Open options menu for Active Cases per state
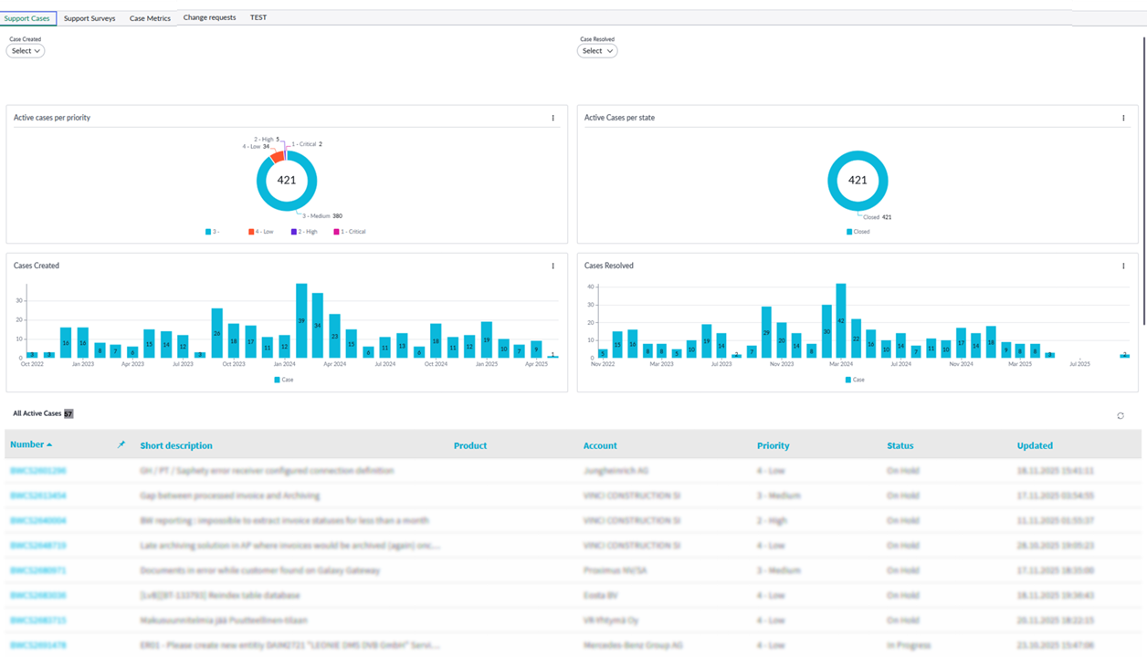Image resolution: width=1147 pixels, height=657 pixels. pyautogui.click(x=1123, y=118)
